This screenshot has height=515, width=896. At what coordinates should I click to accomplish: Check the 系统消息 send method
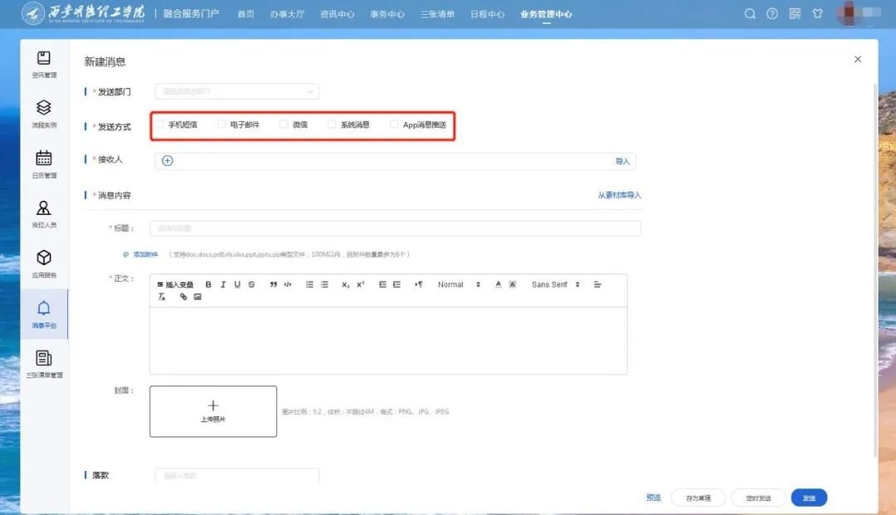[332, 124]
